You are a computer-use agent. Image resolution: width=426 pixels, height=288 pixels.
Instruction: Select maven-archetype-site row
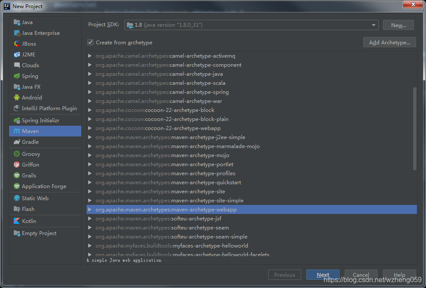[x=252, y=192]
